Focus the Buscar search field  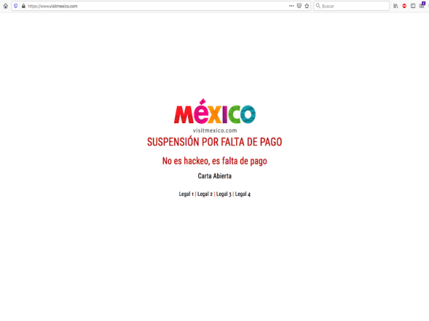point(351,6)
